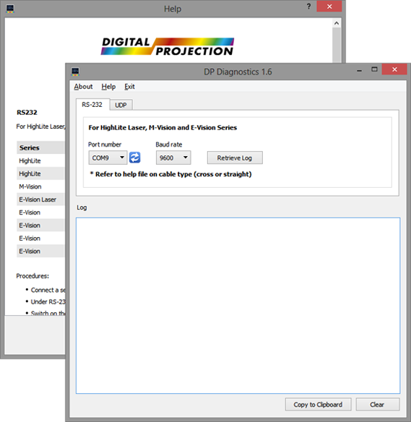Image resolution: width=411 pixels, height=422 pixels.
Task: Click the question mark in Help window
Action: 308,7
